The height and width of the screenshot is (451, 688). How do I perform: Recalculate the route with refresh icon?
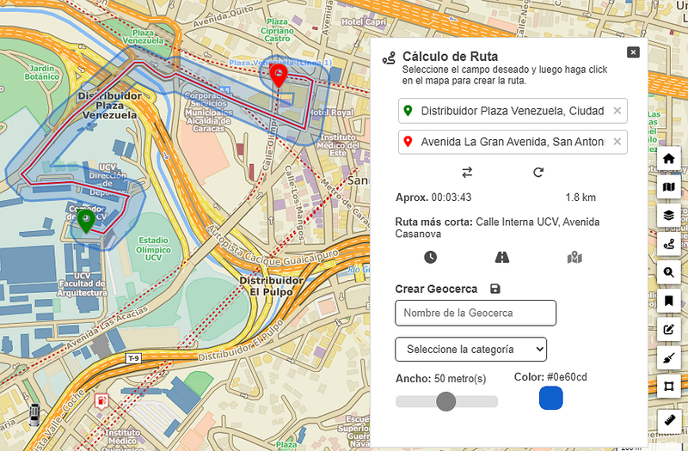[x=538, y=173]
